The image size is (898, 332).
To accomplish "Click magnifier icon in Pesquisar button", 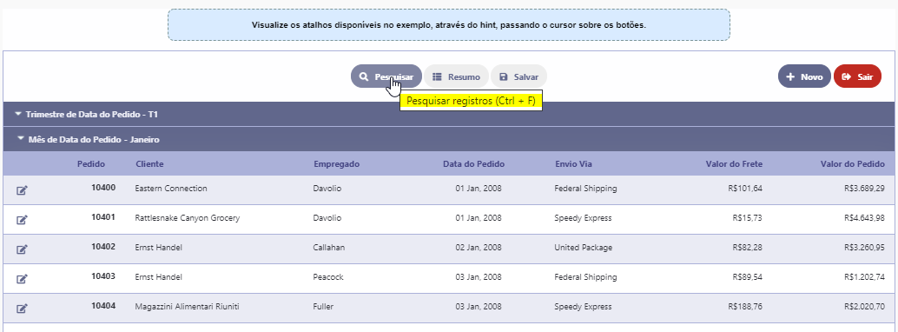I will coord(363,76).
